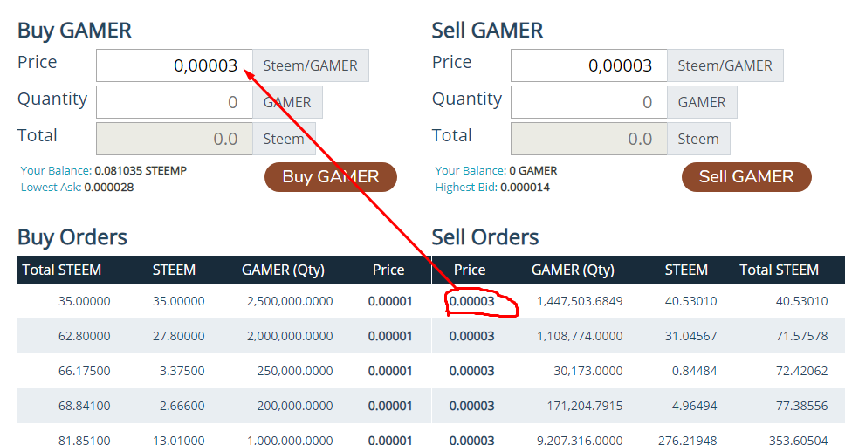Click sell price 0.00003 in 1,447,503.6849 row
The width and height of the screenshot is (845, 445).
[x=472, y=301]
